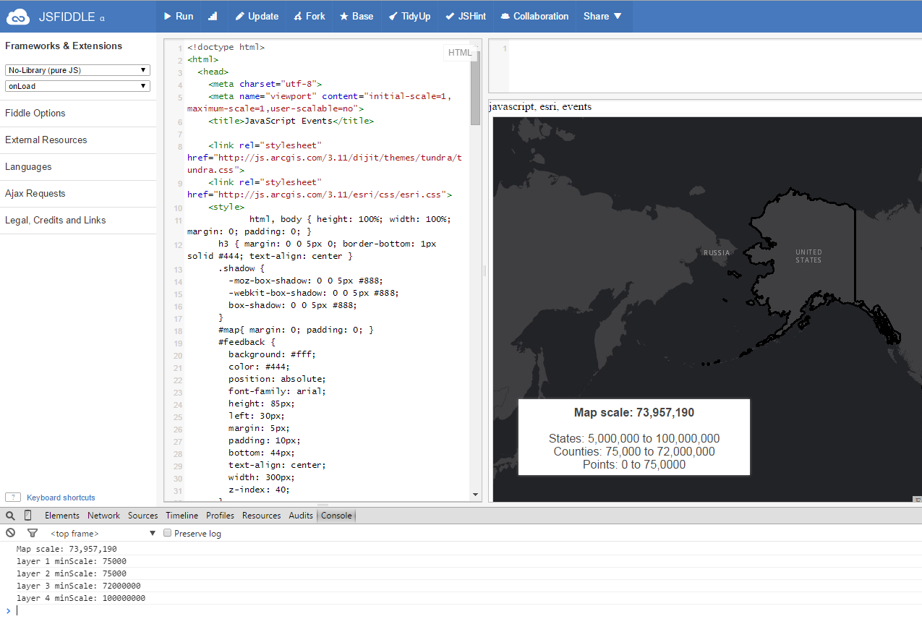
Task: Switch to the Audits tab
Action: [x=301, y=516]
